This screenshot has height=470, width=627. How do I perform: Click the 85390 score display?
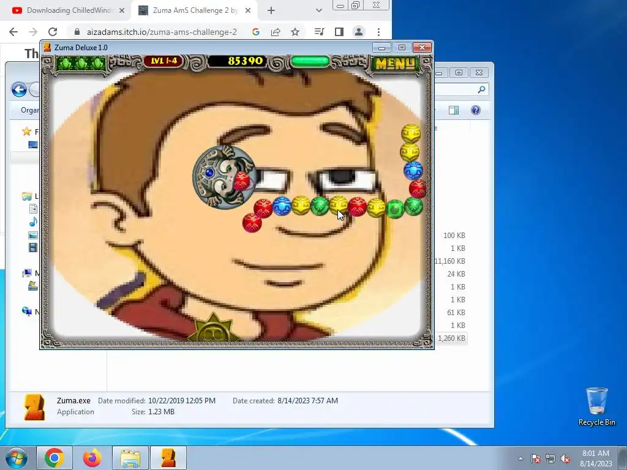[245, 61]
